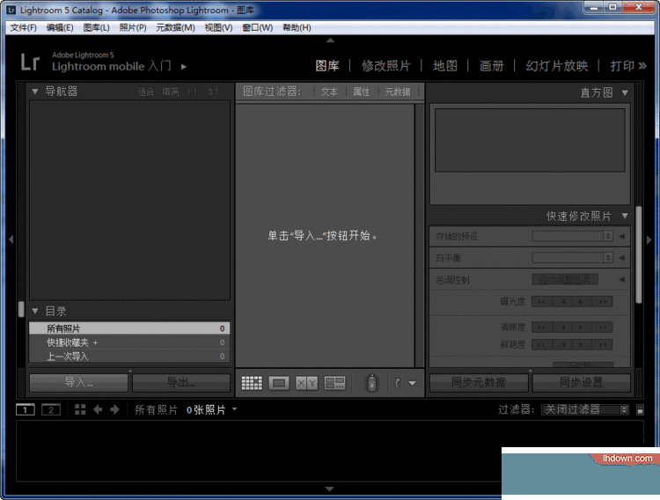Select 元数据 metadata library filter
This screenshot has width=660, height=500.
[398, 92]
